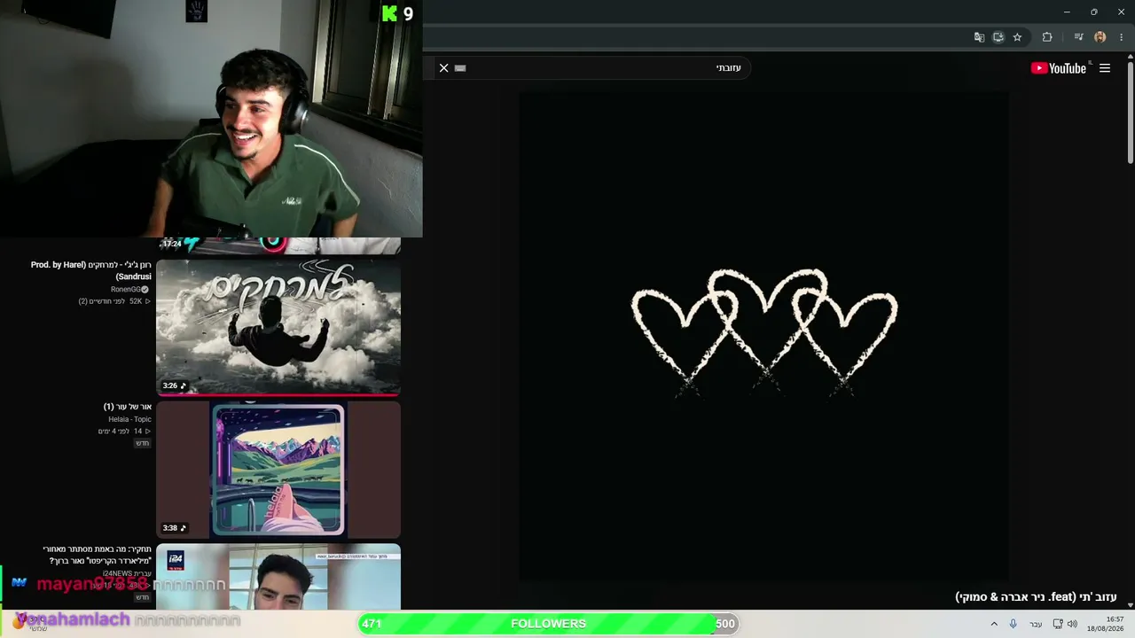This screenshot has height=638, width=1135.
Task: Open video title 'Prod. by Harel' Sandrusi
Action: tap(90, 270)
